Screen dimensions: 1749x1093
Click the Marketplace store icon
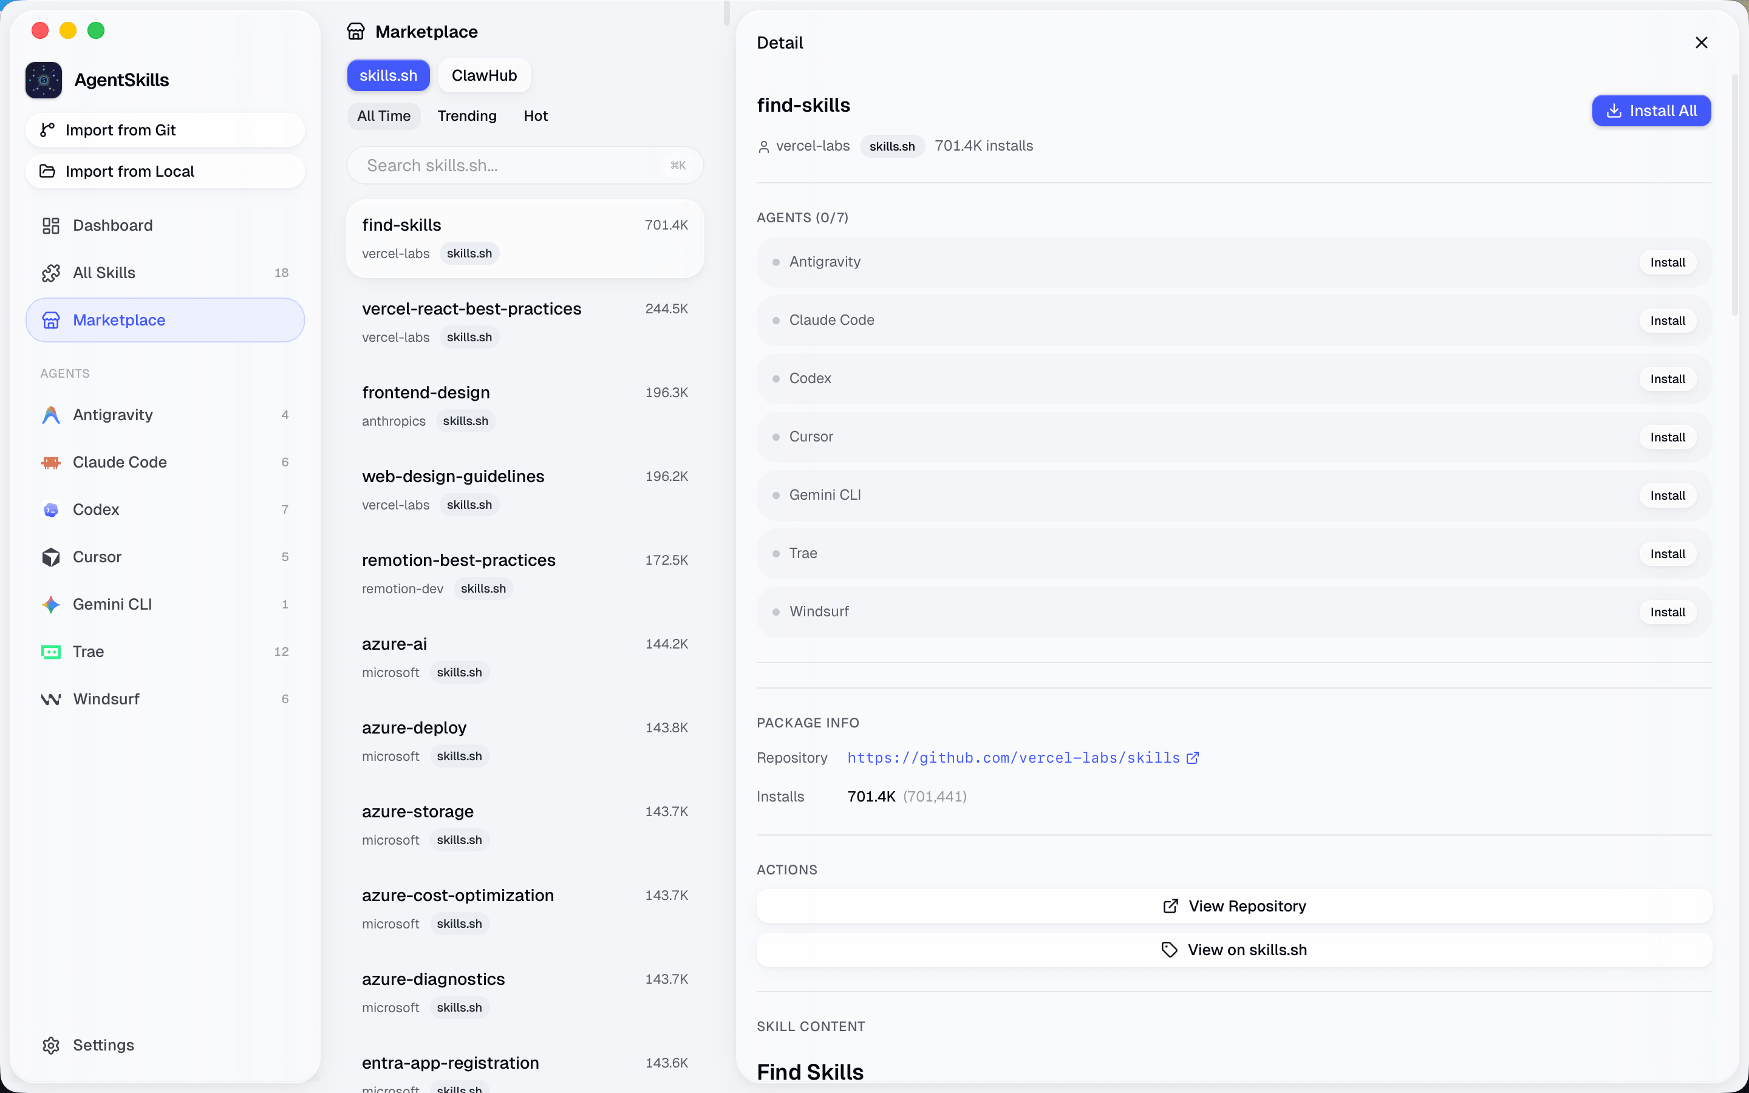click(x=50, y=319)
